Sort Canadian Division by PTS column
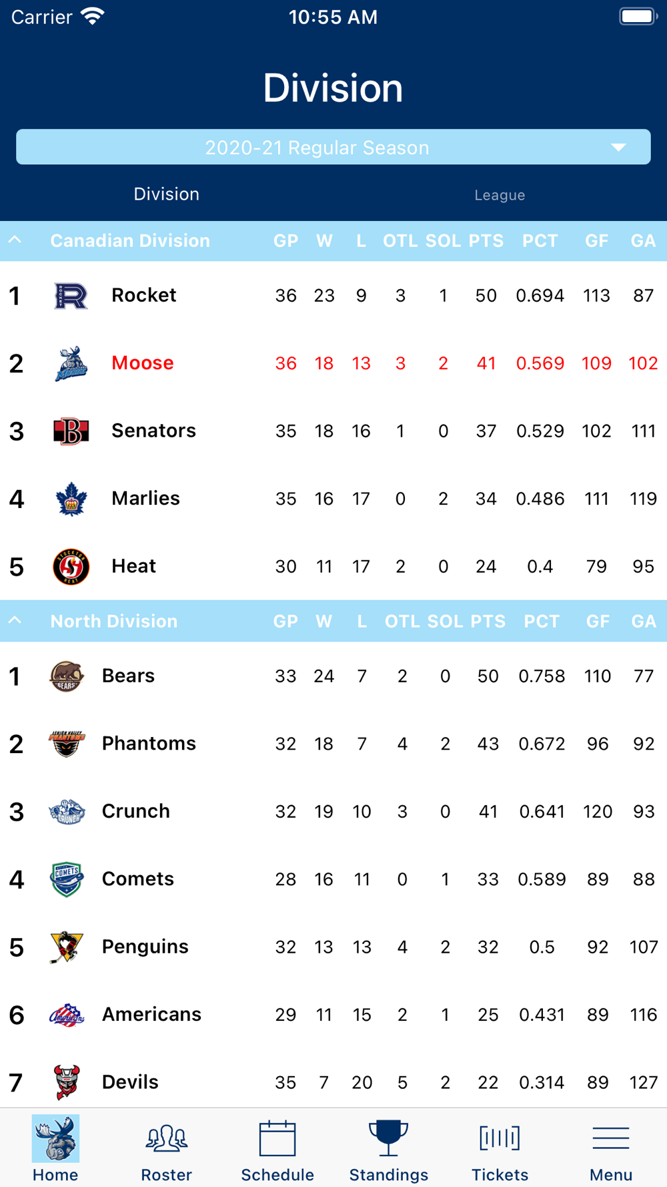 486,241
